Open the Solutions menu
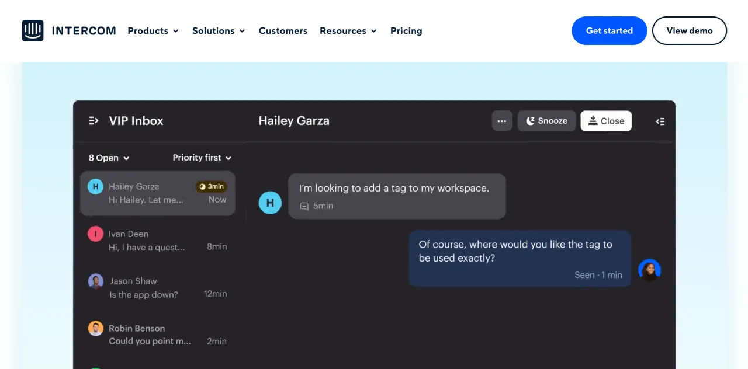This screenshot has width=748, height=369. coord(219,31)
